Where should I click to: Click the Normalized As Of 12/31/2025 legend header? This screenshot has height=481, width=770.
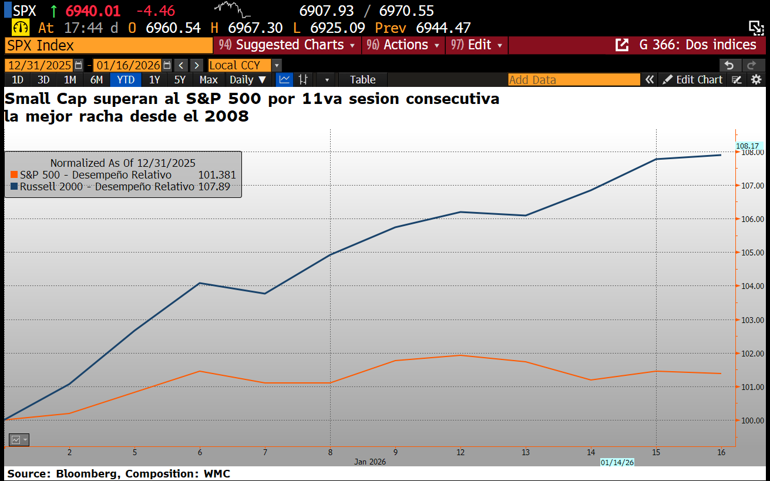[x=123, y=163]
